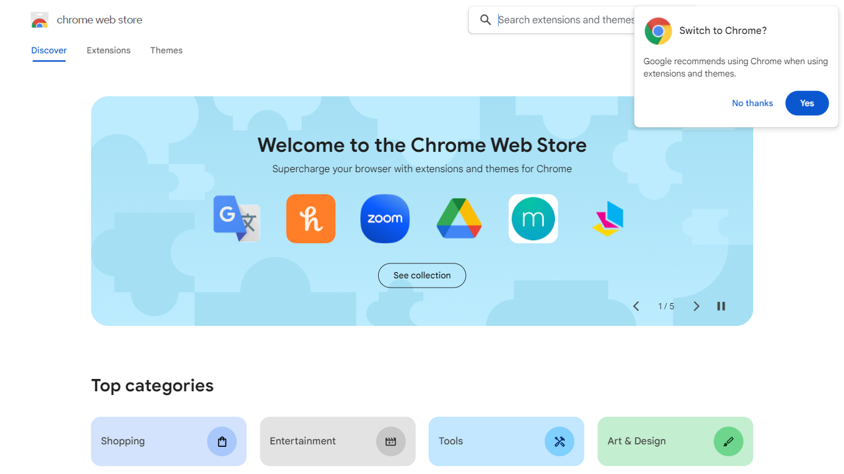This screenshot has width=844, height=474.
Task: Dismiss popup with No thanks
Action: [x=753, y=103]
